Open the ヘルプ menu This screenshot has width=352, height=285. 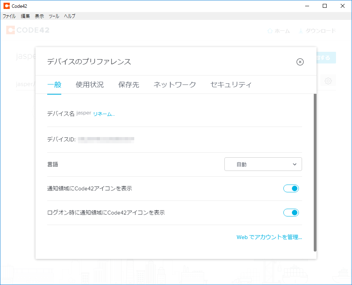(69, 16)
